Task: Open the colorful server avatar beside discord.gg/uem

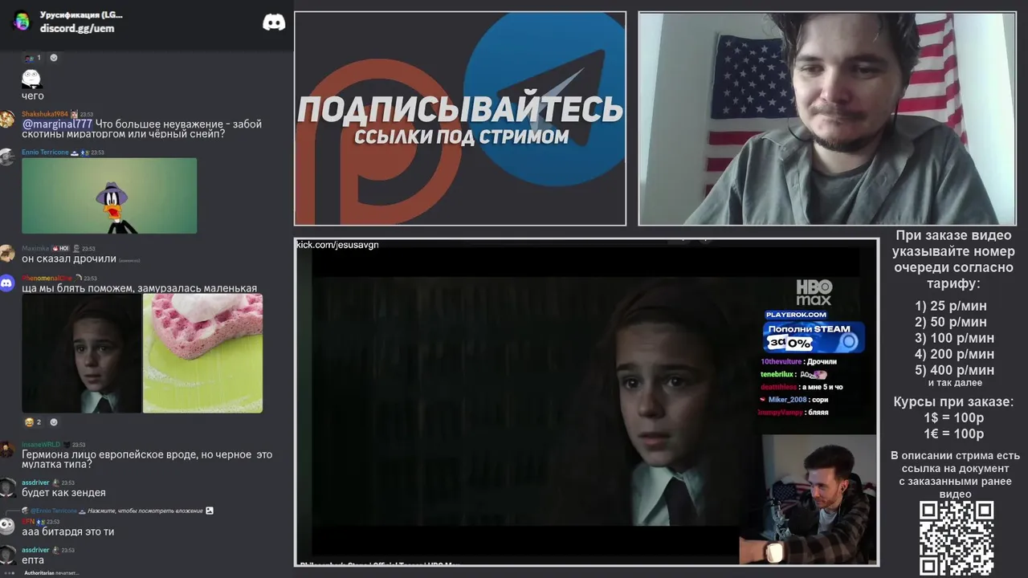Action: pos(22,22)
